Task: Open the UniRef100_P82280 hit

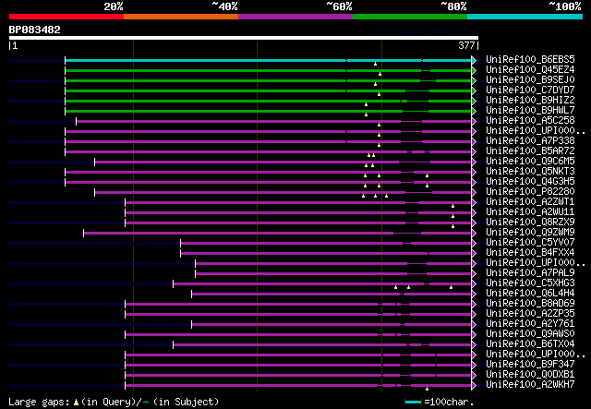Action: point(530,192)
